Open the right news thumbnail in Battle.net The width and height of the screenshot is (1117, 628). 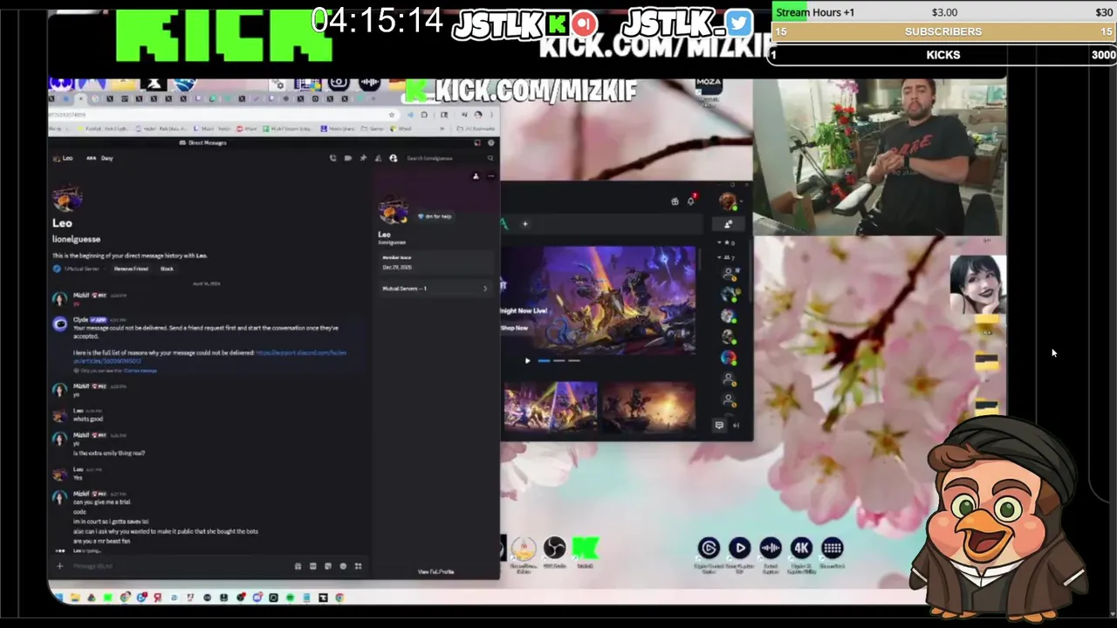click(648, 406)
